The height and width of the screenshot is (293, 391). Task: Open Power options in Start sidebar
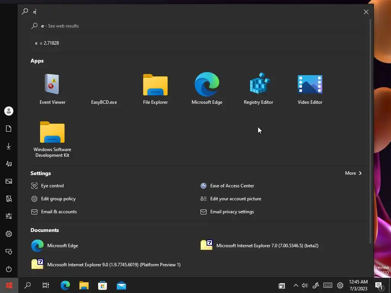pos(9,269)
